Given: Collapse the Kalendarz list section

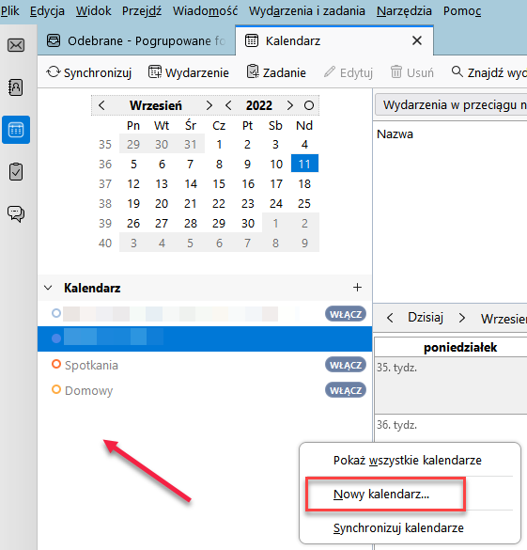Looking at the screenshot, I should point(48,288).
